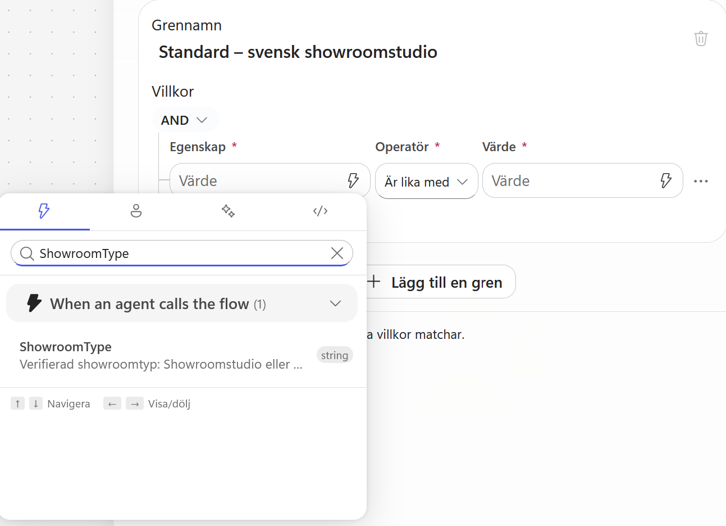Clear the ShowroomType search text
This screenshot has height=526, width=726.
tap(337, 253)
